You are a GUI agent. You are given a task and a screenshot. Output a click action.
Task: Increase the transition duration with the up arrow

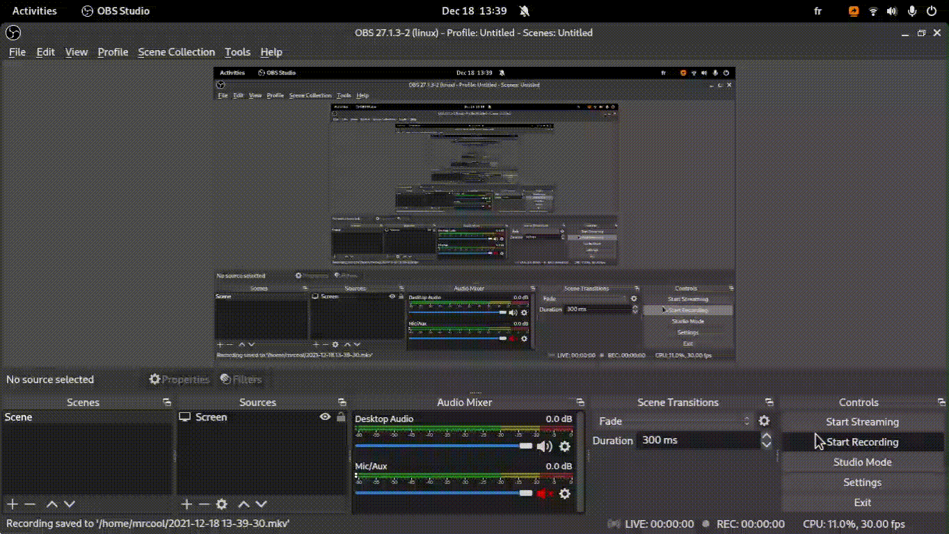pos(766,436)
